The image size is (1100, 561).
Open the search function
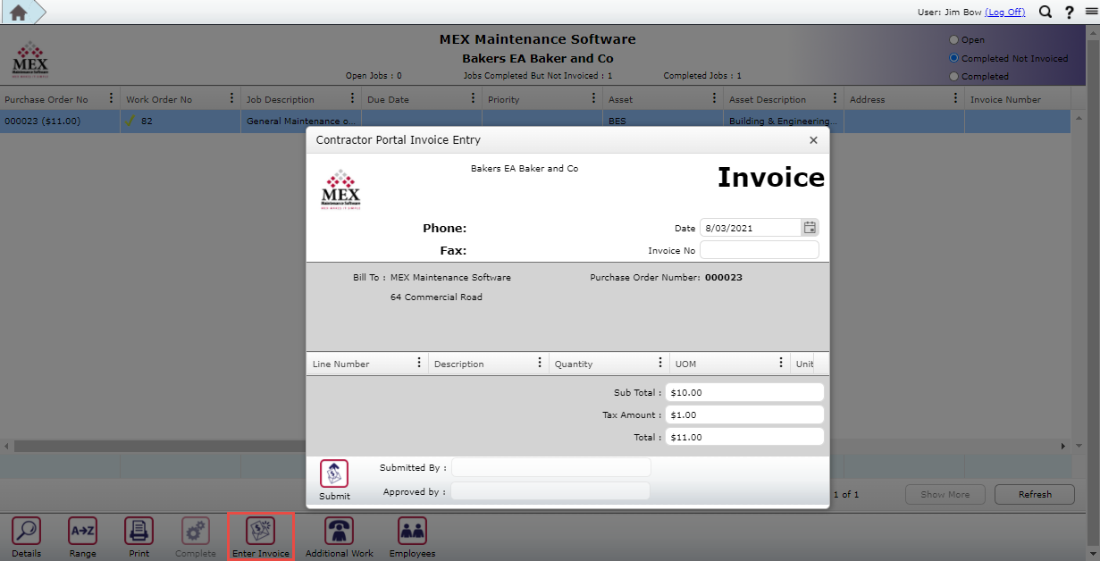[1045, 12]
